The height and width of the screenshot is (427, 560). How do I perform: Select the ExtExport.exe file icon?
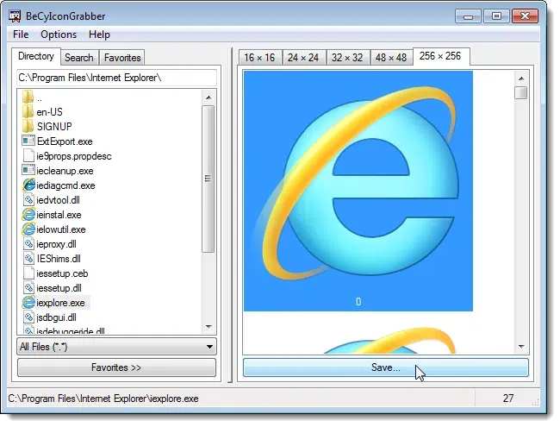[x=28, y=141]
